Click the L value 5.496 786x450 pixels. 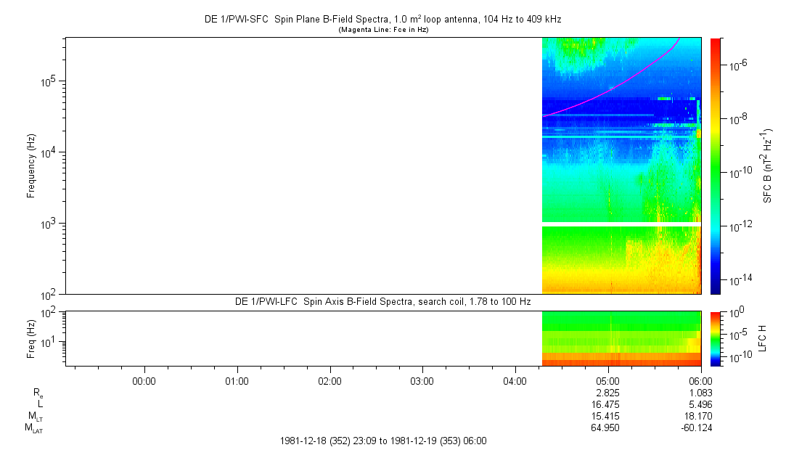click(x=700, y=404)
